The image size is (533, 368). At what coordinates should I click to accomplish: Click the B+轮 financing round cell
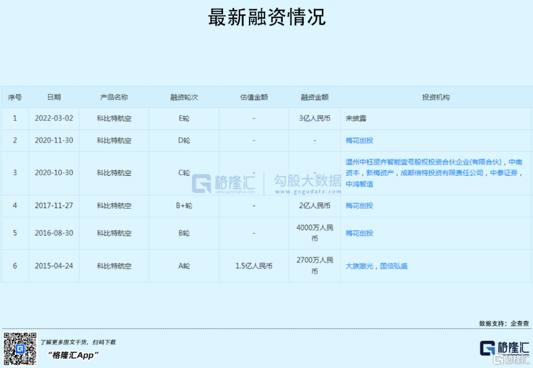(184, 206)
